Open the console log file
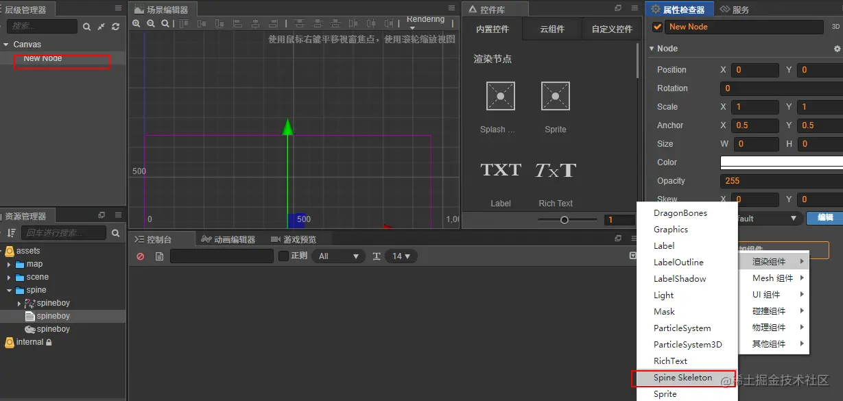The image size is (843, 401). pyautogui.click(x=159, y=256)
